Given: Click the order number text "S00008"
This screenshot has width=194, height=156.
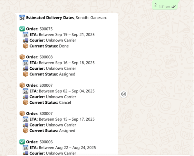Looking at the screenshot, I should [x=46, y=57].
